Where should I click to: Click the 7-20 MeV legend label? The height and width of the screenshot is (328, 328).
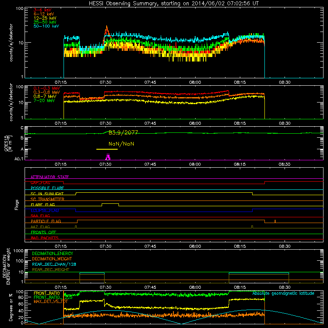click(44, 100)
